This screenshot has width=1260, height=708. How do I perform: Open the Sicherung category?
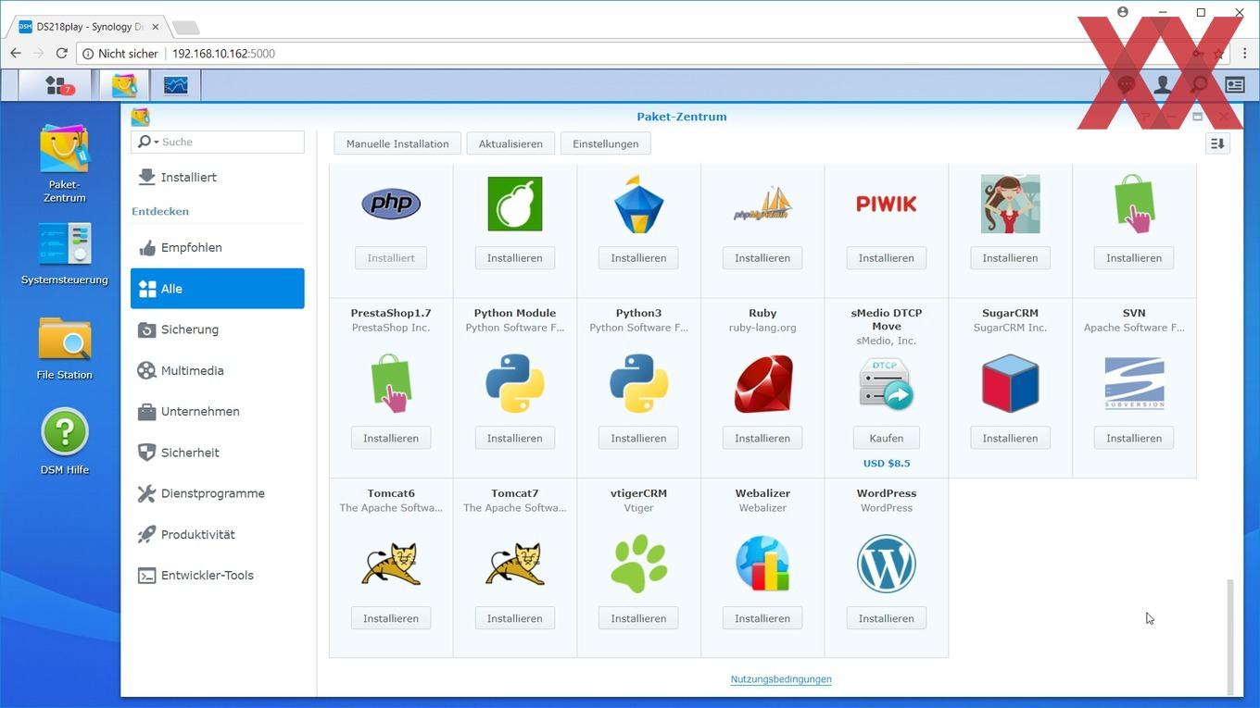[218, 329]
